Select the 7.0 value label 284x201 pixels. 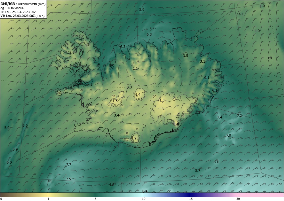point(217,162)
